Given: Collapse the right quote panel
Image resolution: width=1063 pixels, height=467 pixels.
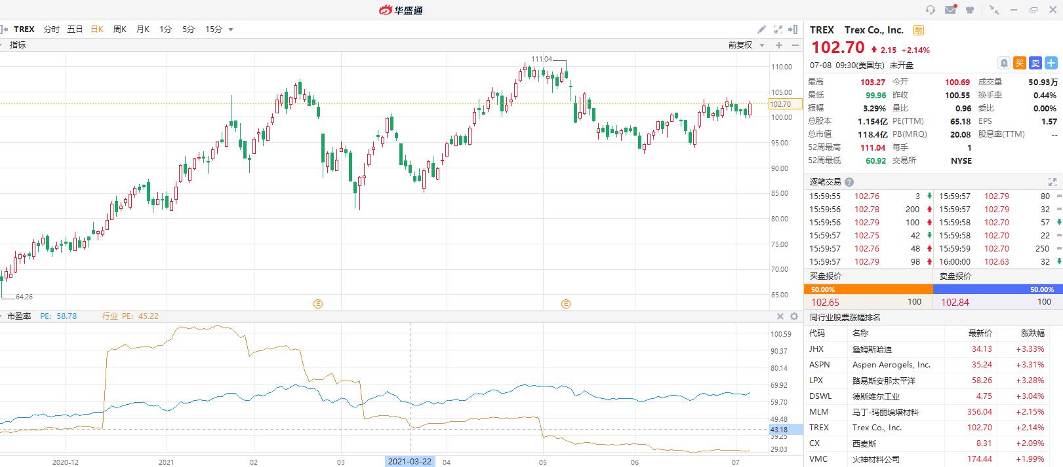Looking at the screenshot, I should (794, 29).
